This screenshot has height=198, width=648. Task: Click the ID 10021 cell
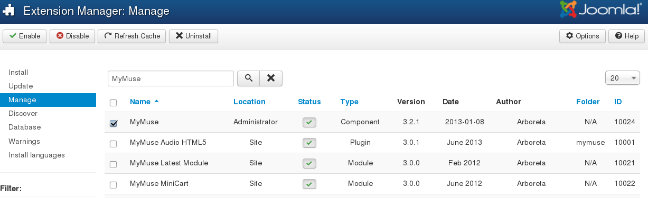coord(624,163)
